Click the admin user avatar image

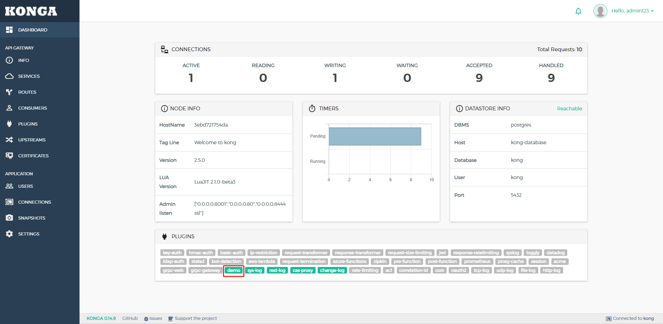coord(600,11)
